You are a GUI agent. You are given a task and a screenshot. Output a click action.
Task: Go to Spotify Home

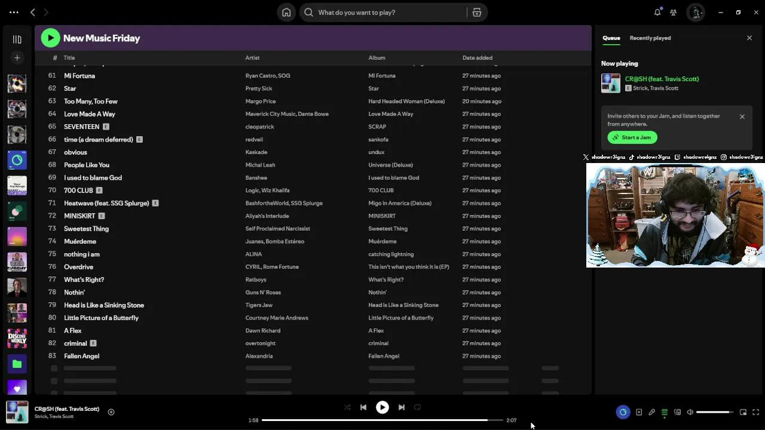point(286,13)
